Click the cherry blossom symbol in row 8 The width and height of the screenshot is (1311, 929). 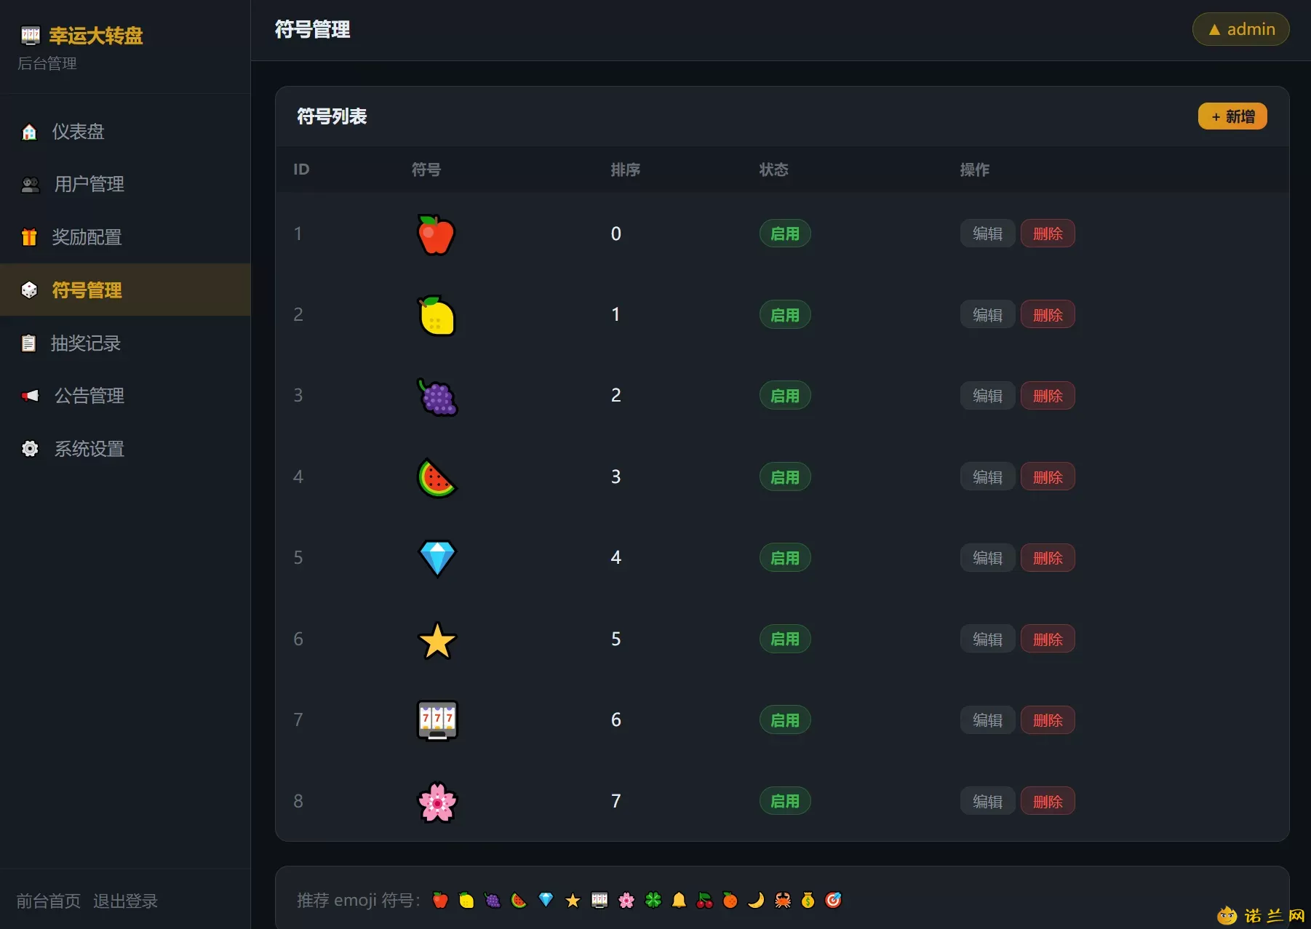(437, 802)
